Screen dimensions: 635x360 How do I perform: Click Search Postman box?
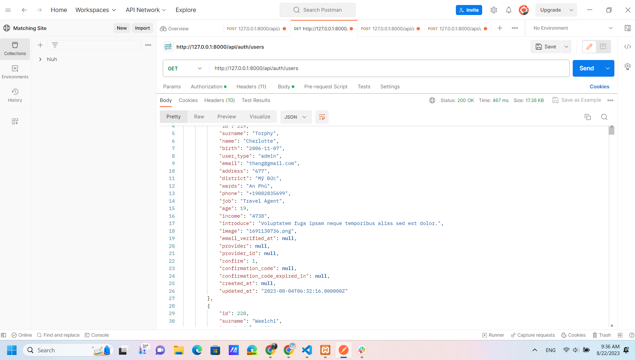point(318,10)
